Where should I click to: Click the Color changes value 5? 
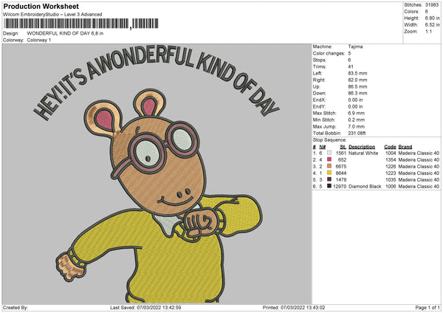pyautogui.click(x=349, y=53)
